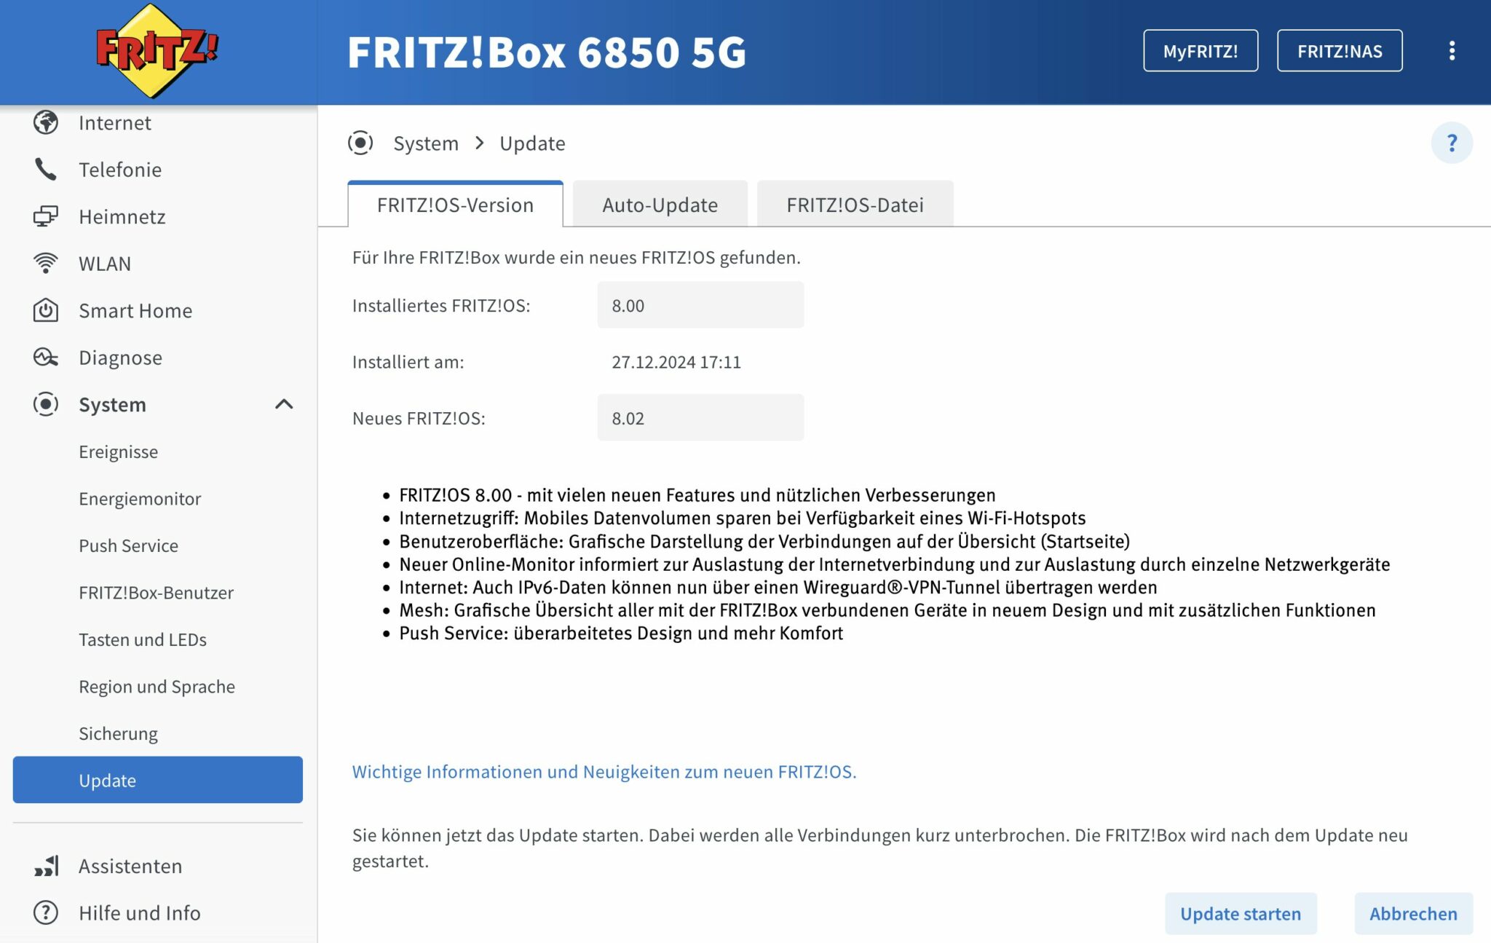Select Ereignisse under System
The image size is (1491, 943).
tap(118, 451)
